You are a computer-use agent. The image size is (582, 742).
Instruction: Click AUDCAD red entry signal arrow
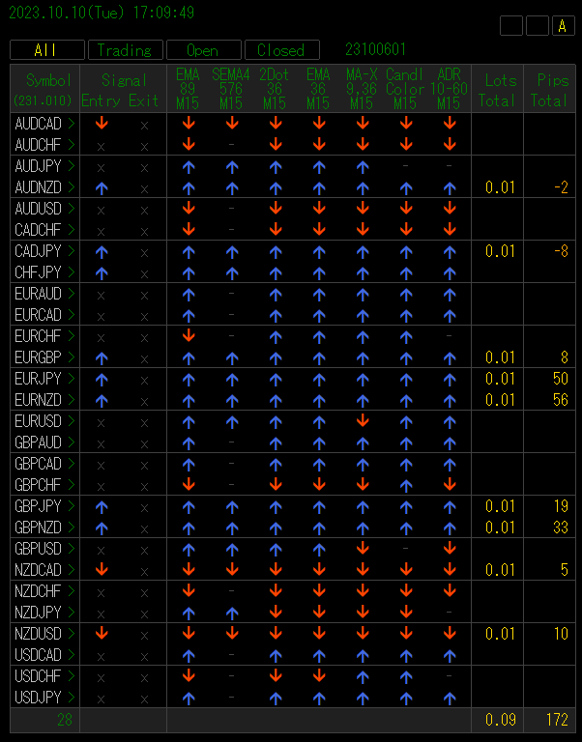[102, 124]
